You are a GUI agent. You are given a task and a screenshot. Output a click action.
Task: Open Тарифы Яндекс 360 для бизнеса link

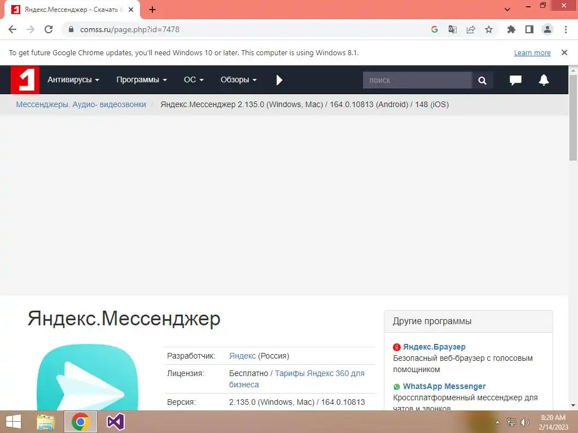pos(297,379)
